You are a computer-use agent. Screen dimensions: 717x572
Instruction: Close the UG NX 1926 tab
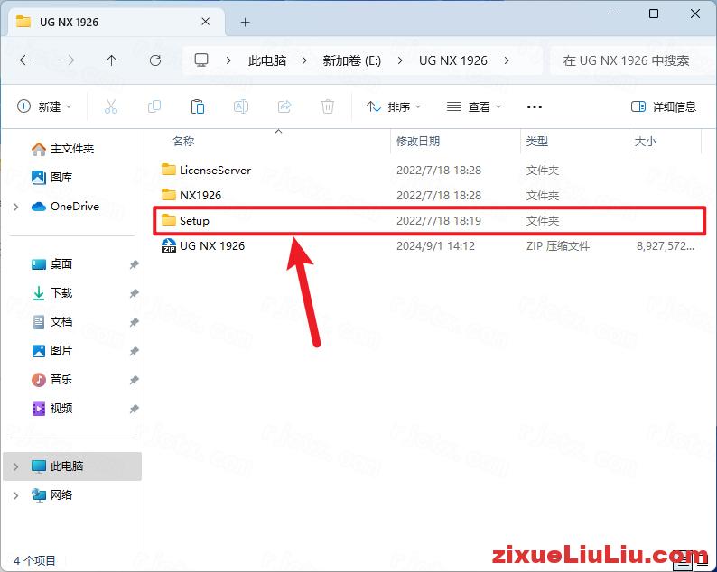pos(205,22)
